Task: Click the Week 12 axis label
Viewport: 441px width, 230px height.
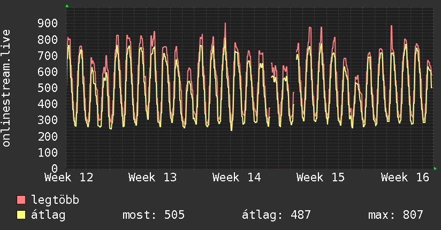Action: (69, 178)
